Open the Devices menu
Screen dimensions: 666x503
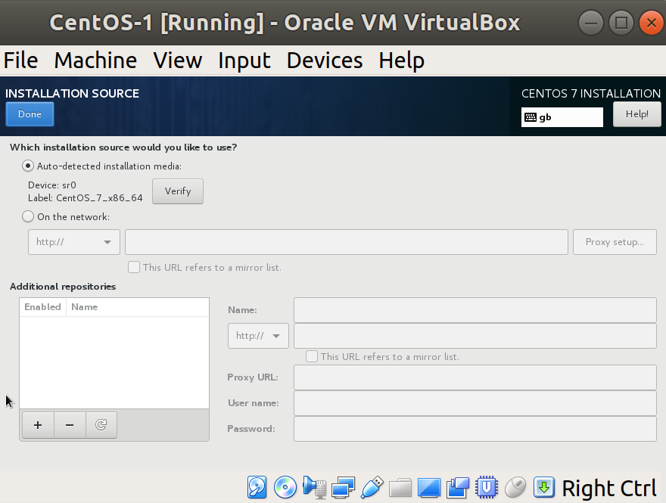(324, 61)
